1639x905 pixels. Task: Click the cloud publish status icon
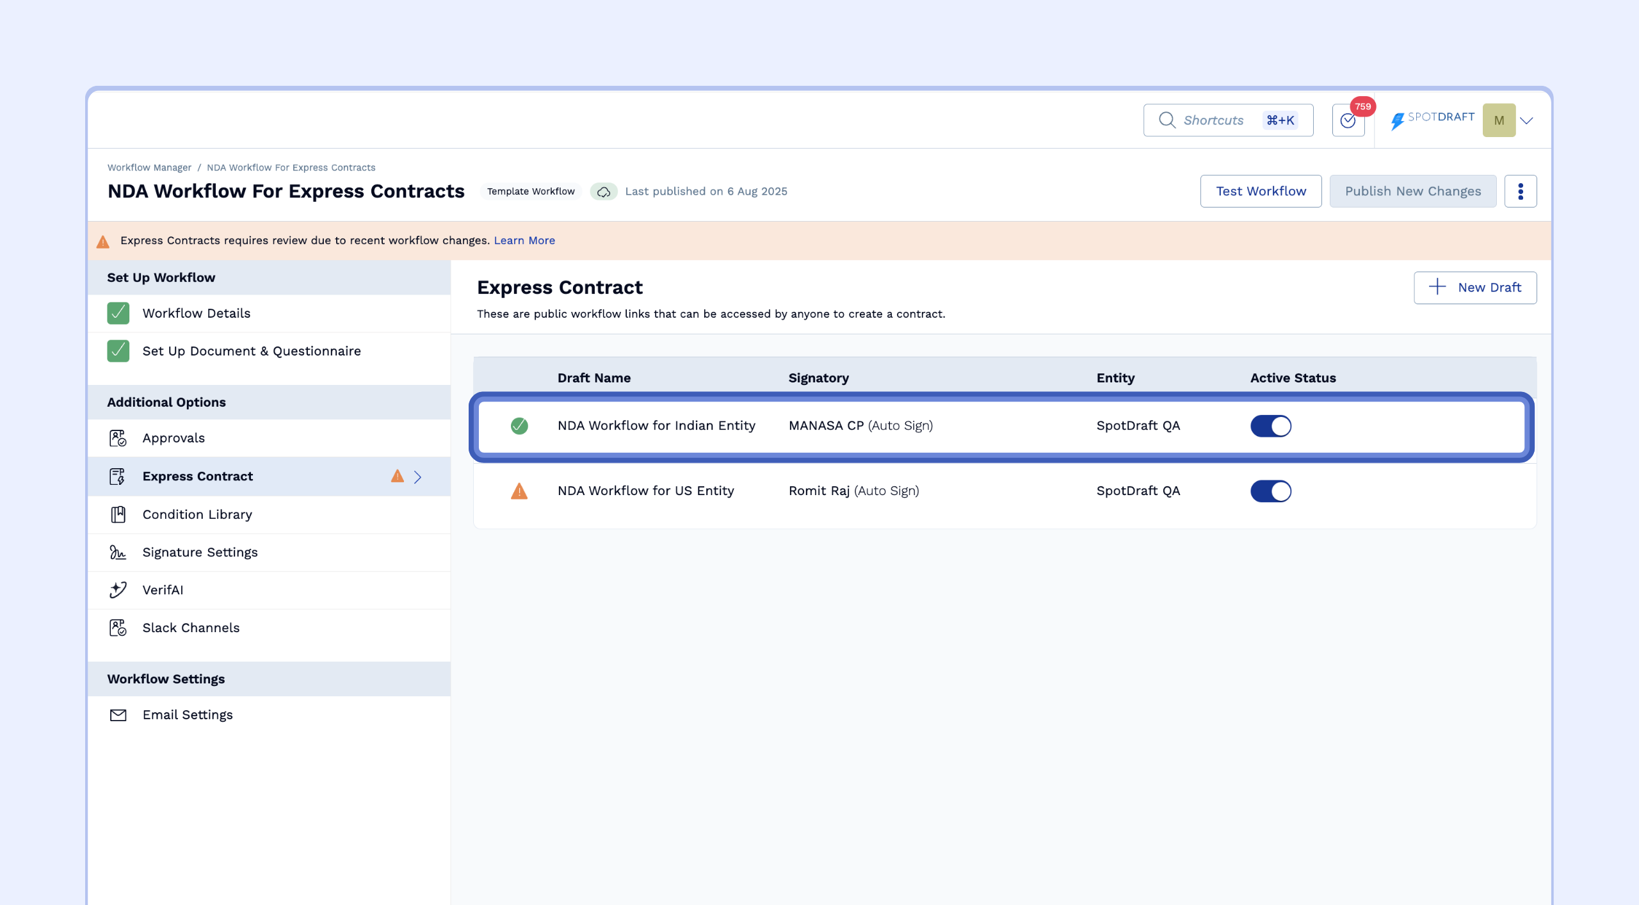[603, 192]
